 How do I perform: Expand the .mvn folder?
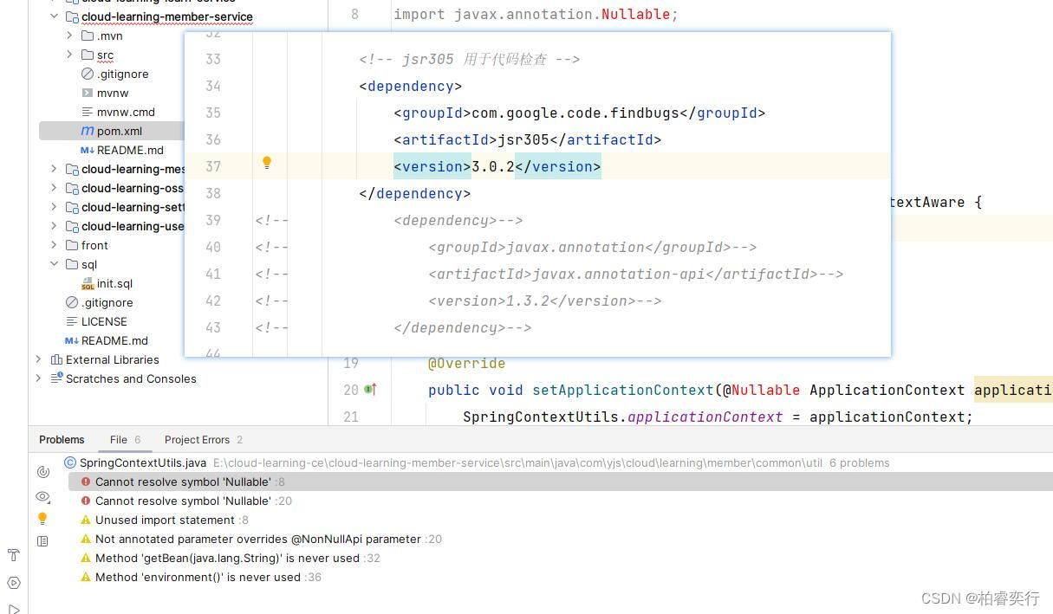69,36
